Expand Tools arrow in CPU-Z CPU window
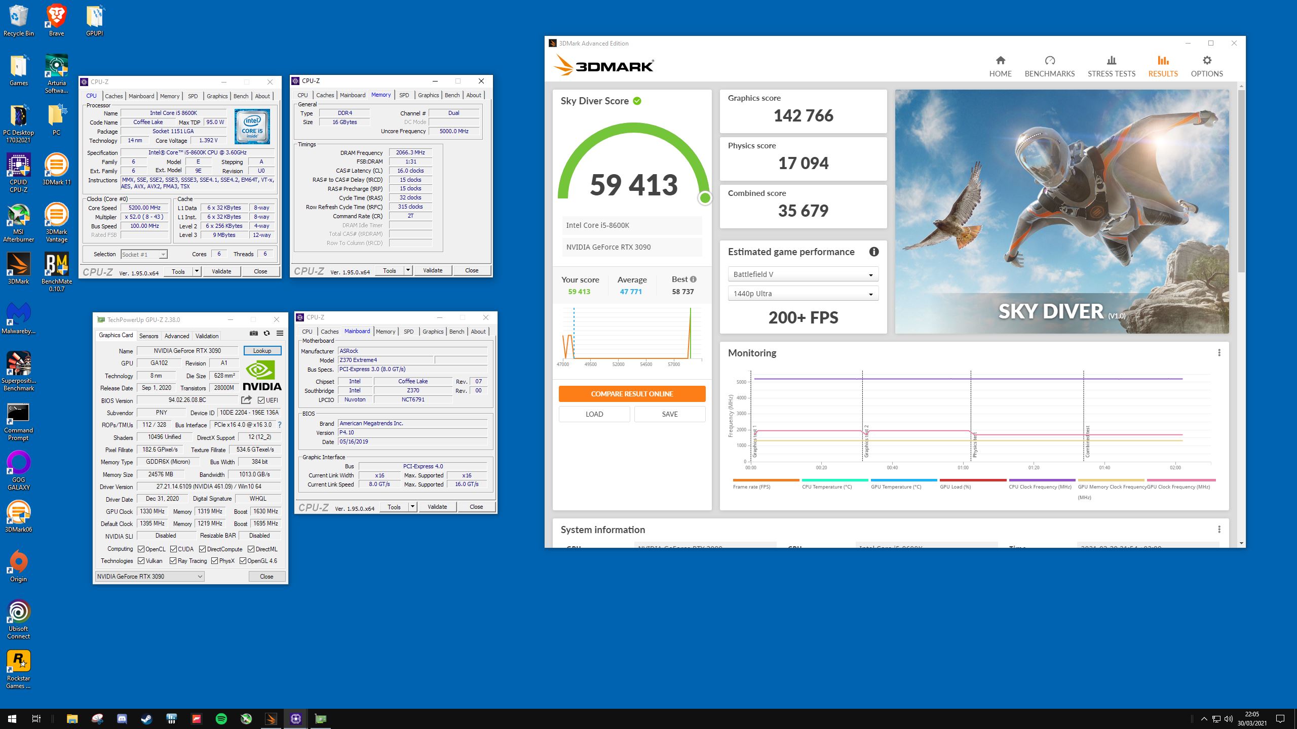Screen dimensions: 1297x729 click(197, 271)
